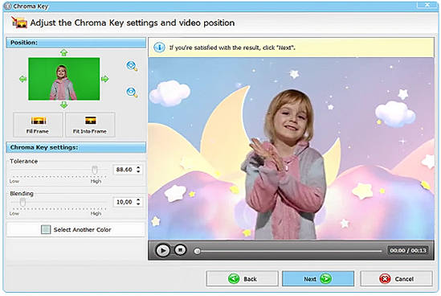441x296 pixels.
Task: Decrease Tolerance using the down stepper arrow
Action: pyautogui.click(x=138, y=171)
